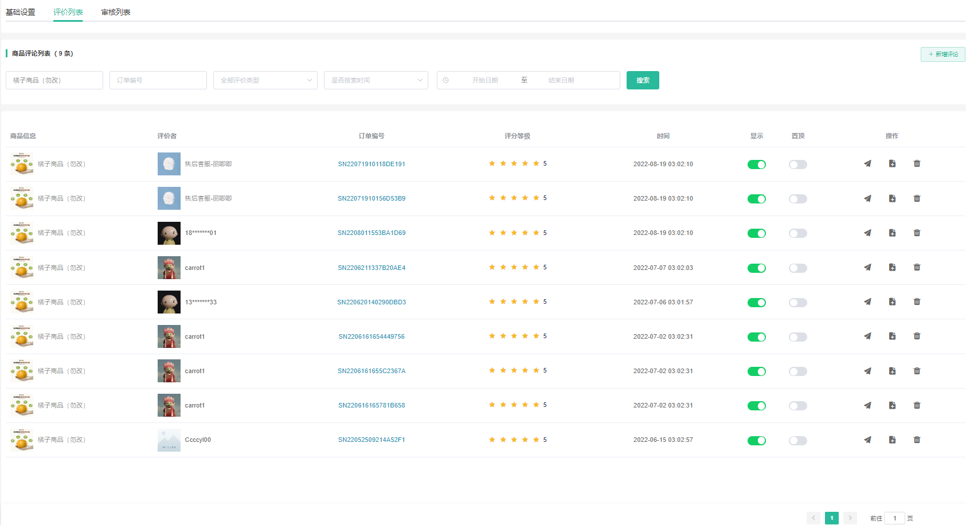
Task: Click the 订单编号 input field
Action: (158, 80)
